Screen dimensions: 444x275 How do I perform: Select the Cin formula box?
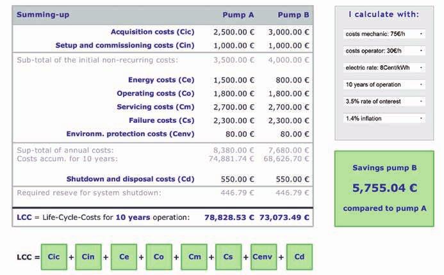tap(88, 257)
